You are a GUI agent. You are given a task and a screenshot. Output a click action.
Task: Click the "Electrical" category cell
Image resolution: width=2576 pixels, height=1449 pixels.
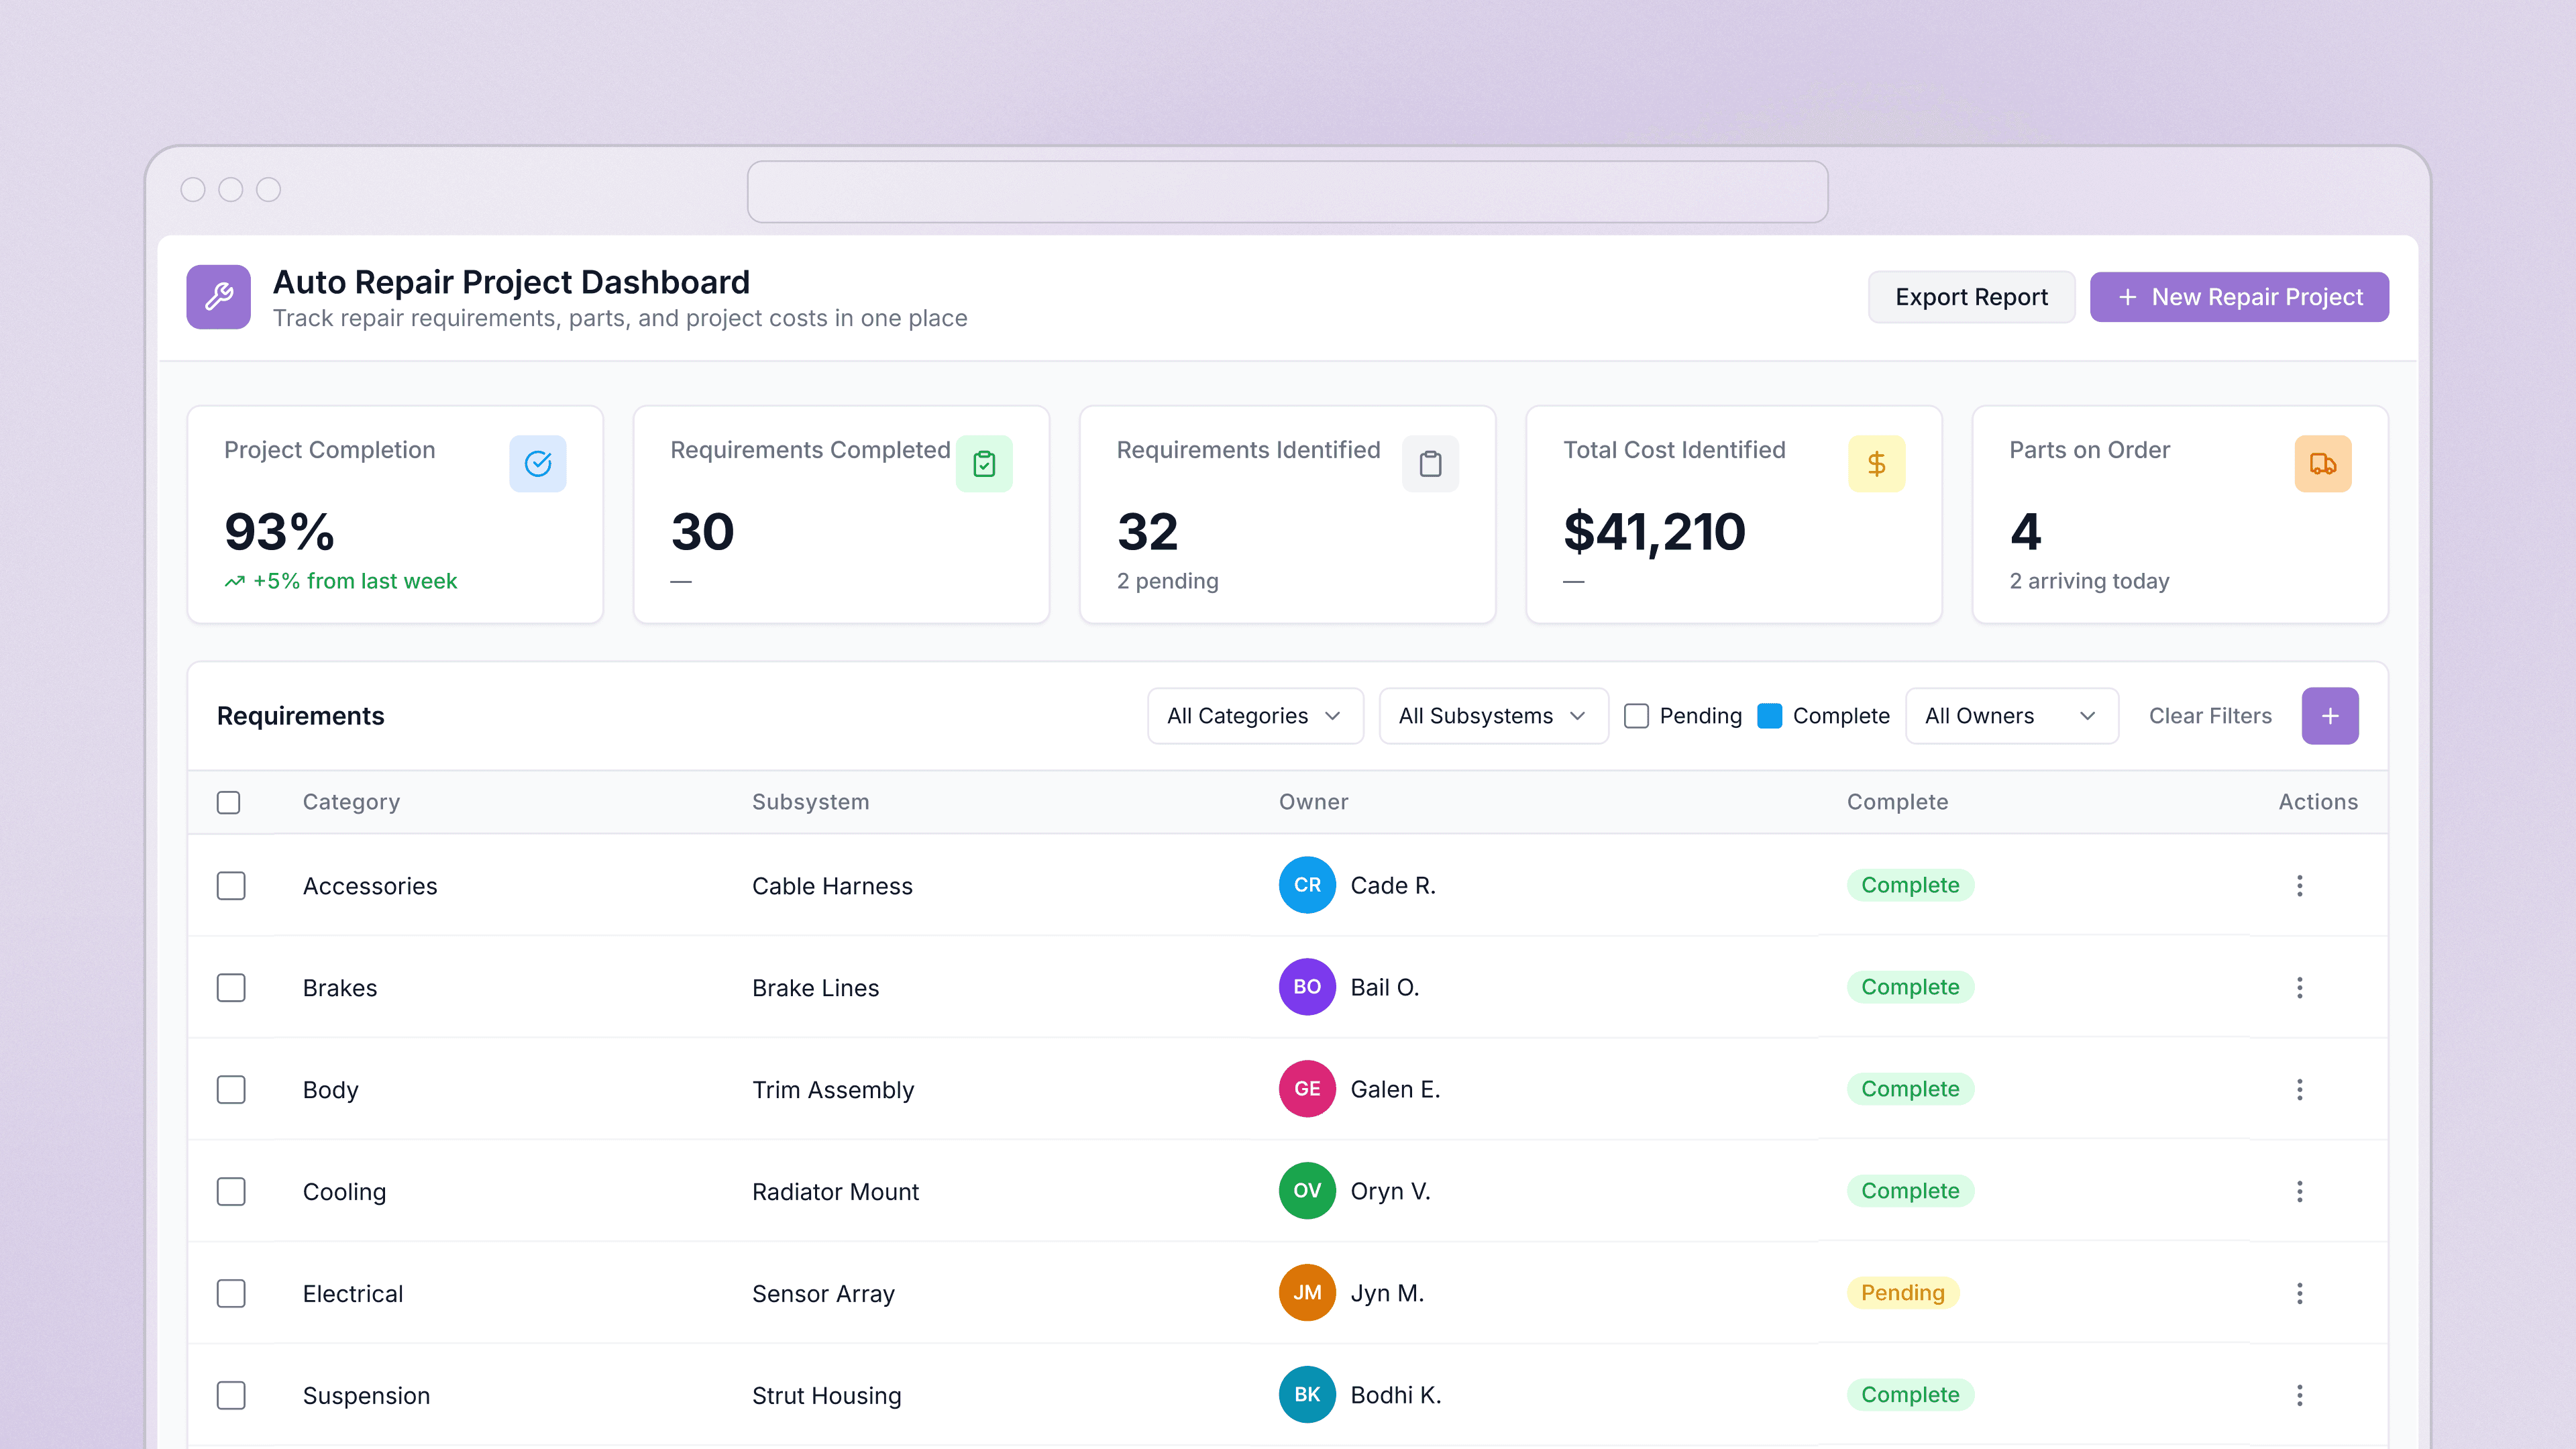click(x=353, y=1294)
